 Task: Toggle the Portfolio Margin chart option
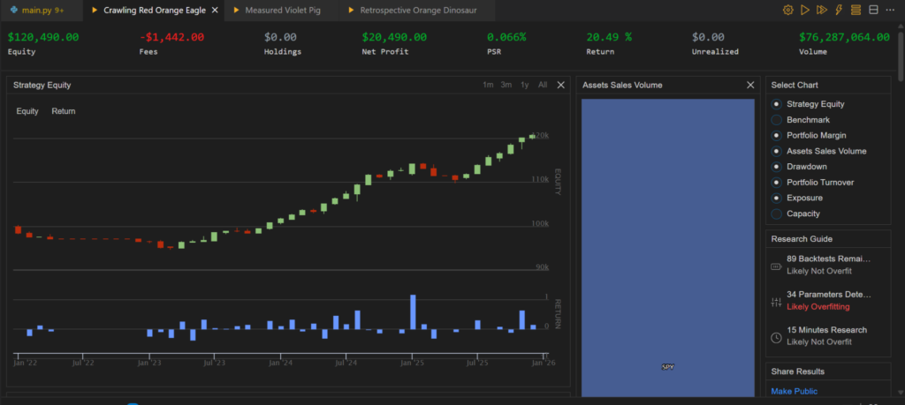click(x=776, y=135)
